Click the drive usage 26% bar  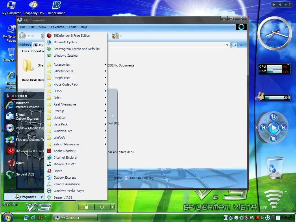pos(274,98)
